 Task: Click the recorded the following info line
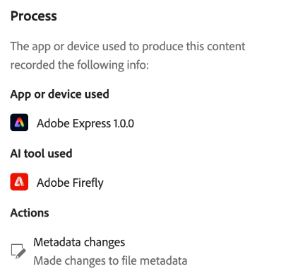coord(80,65)
